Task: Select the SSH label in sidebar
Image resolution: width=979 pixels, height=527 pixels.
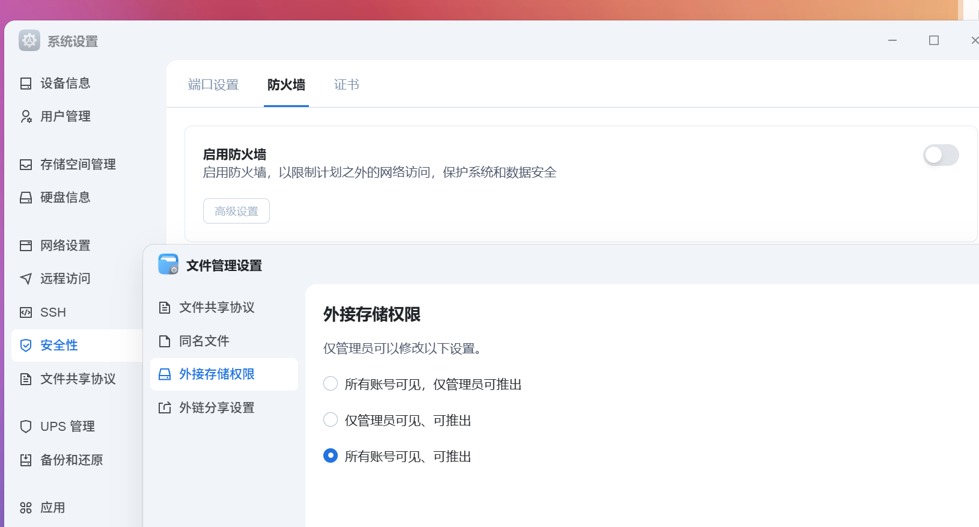Action: pyautogui.click(x=53, y=312)
